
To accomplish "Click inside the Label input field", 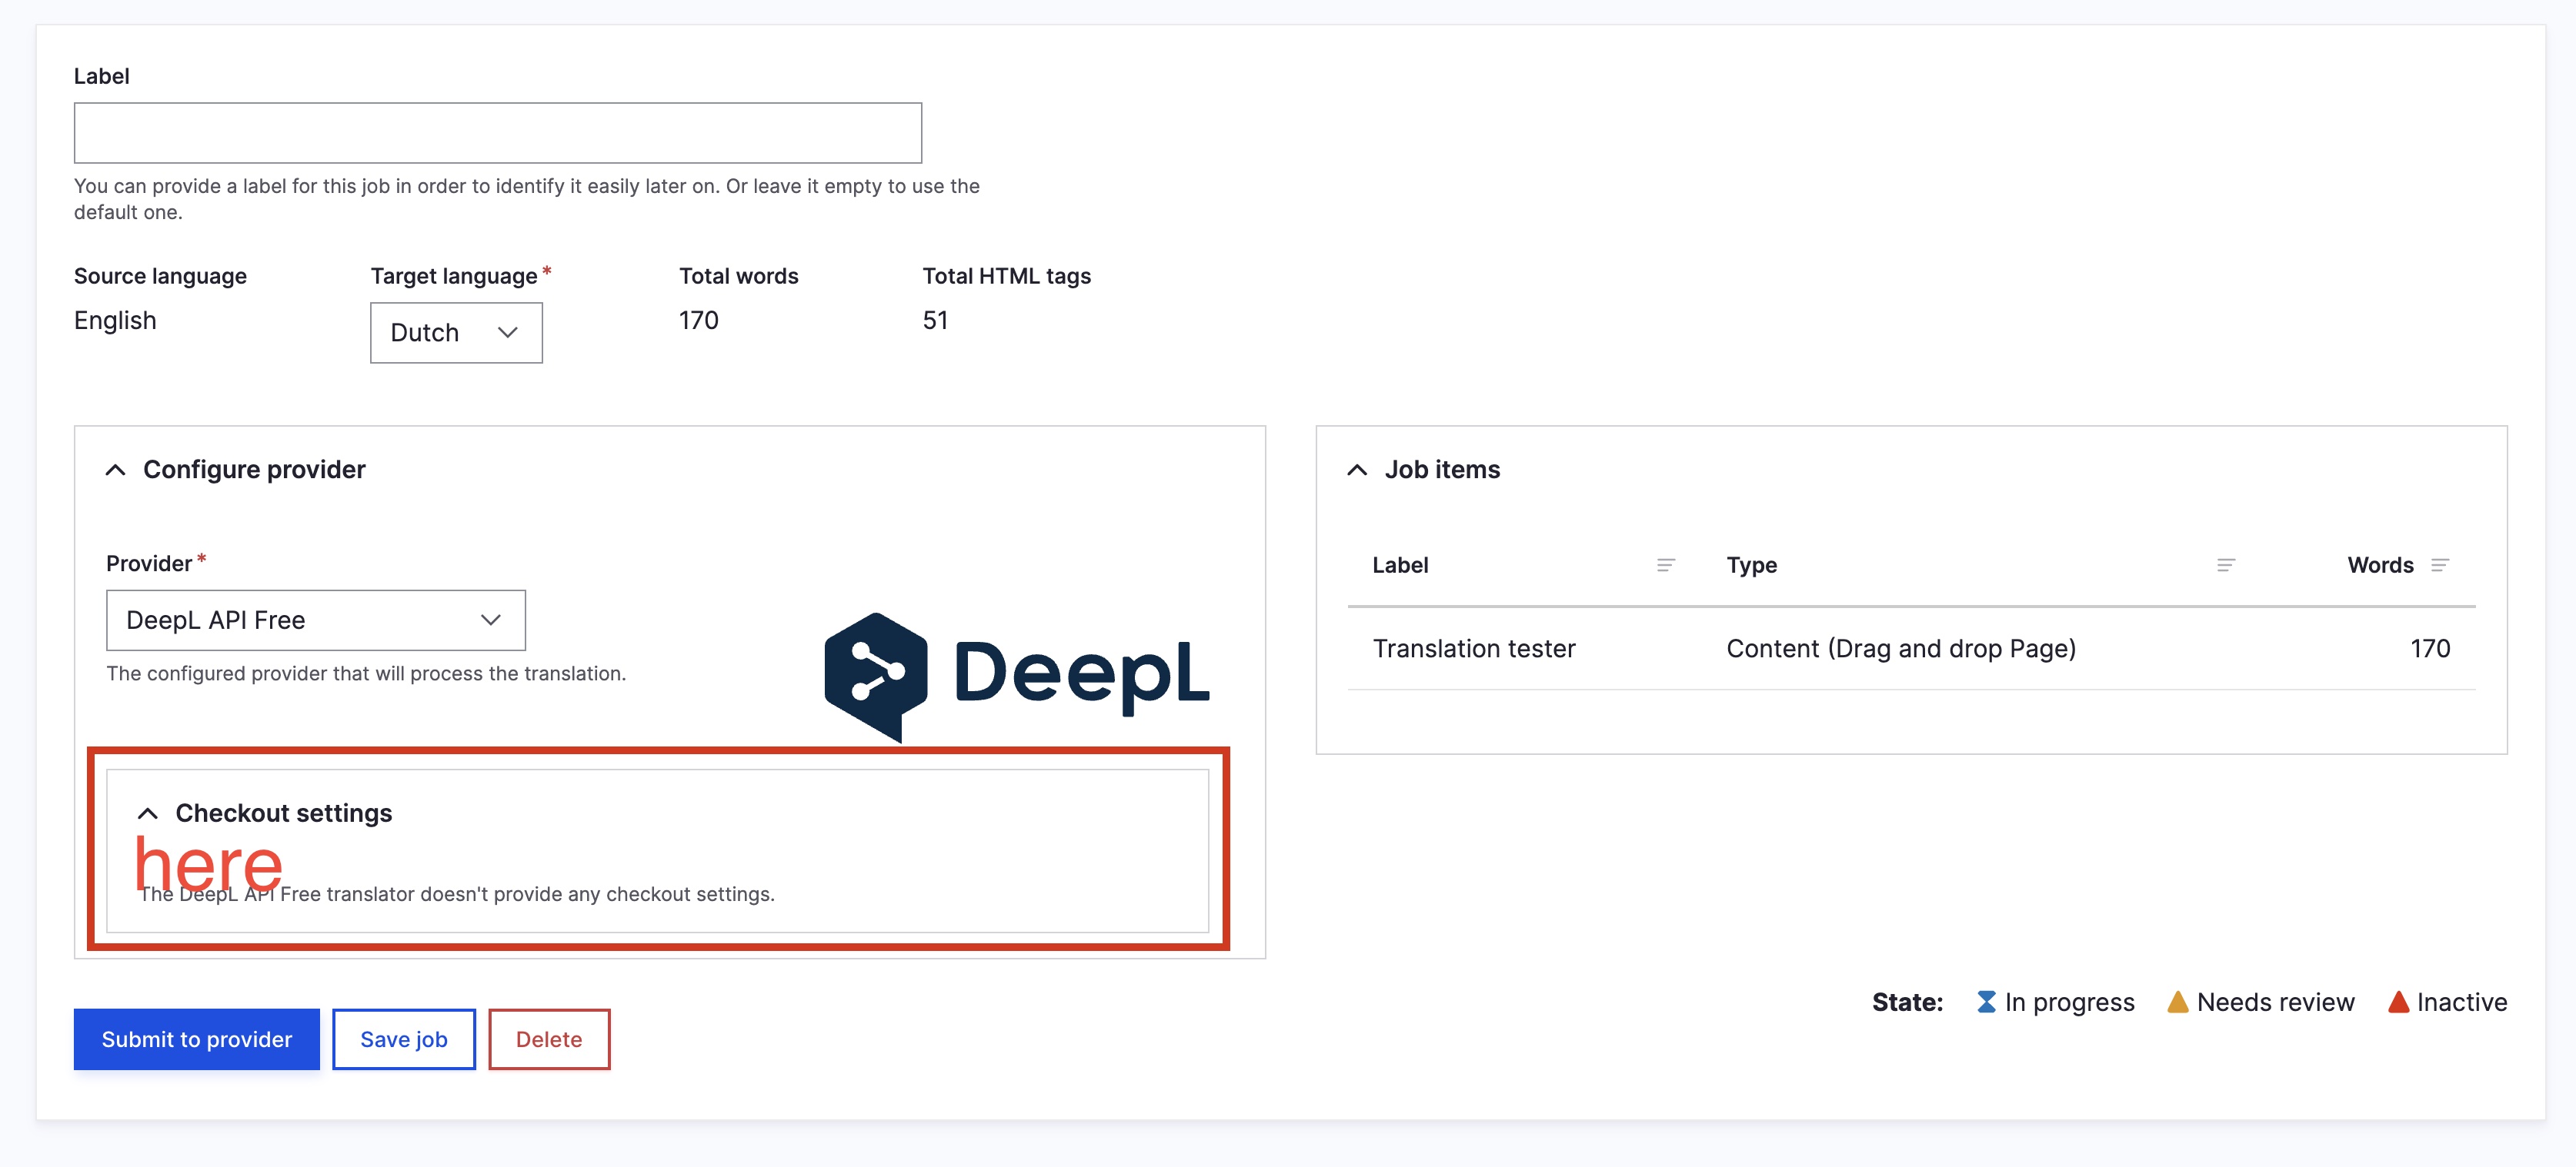I will 497,132.
